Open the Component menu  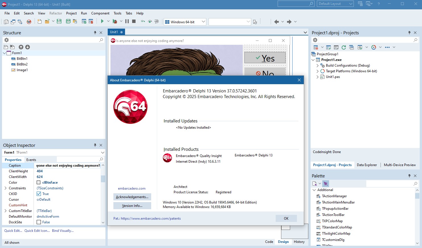click(x=100, y=13)
